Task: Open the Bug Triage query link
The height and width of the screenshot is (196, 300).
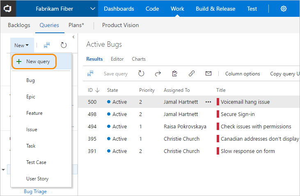Action: [35, 191]
